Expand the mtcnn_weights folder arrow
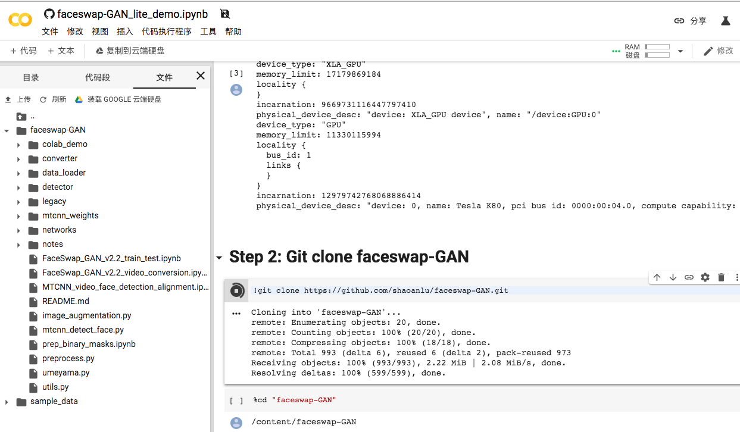Viewport: 740px width, 432px height. click(18, 216)
